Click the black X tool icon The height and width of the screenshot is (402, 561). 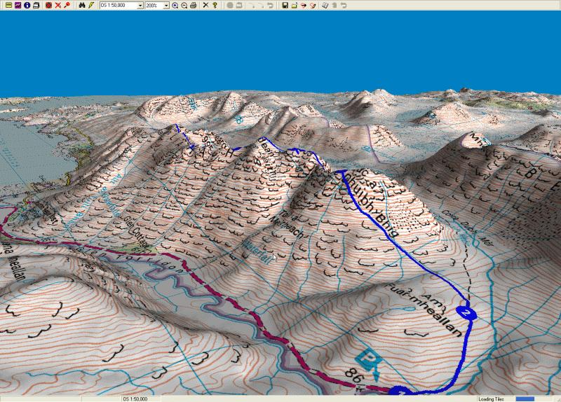pos(205,5)
